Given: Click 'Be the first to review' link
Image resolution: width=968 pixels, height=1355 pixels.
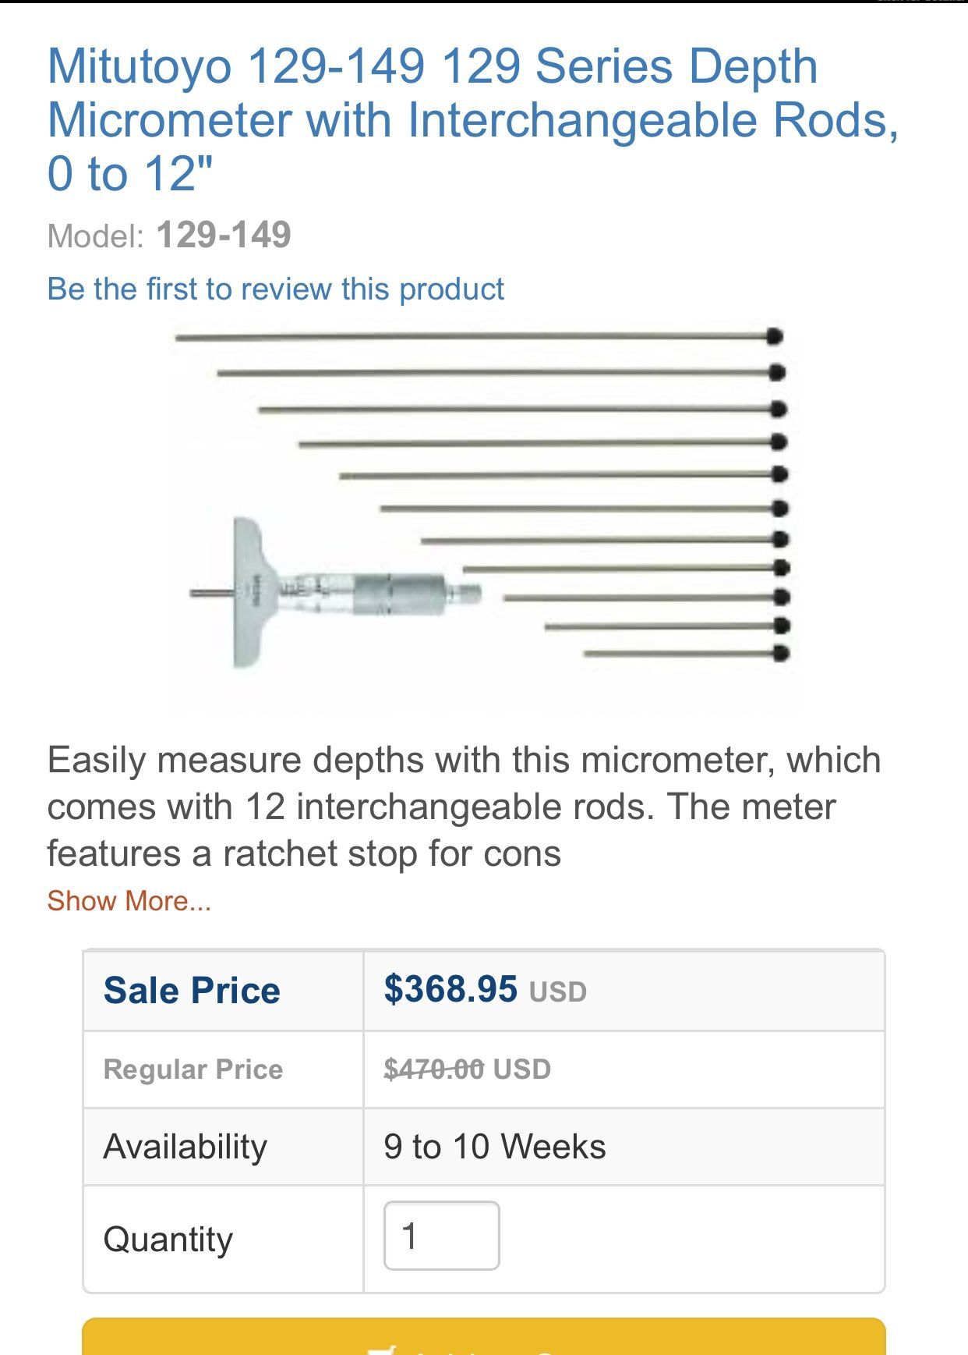Looking at the screenshot, I should click(x=275, y=289).
